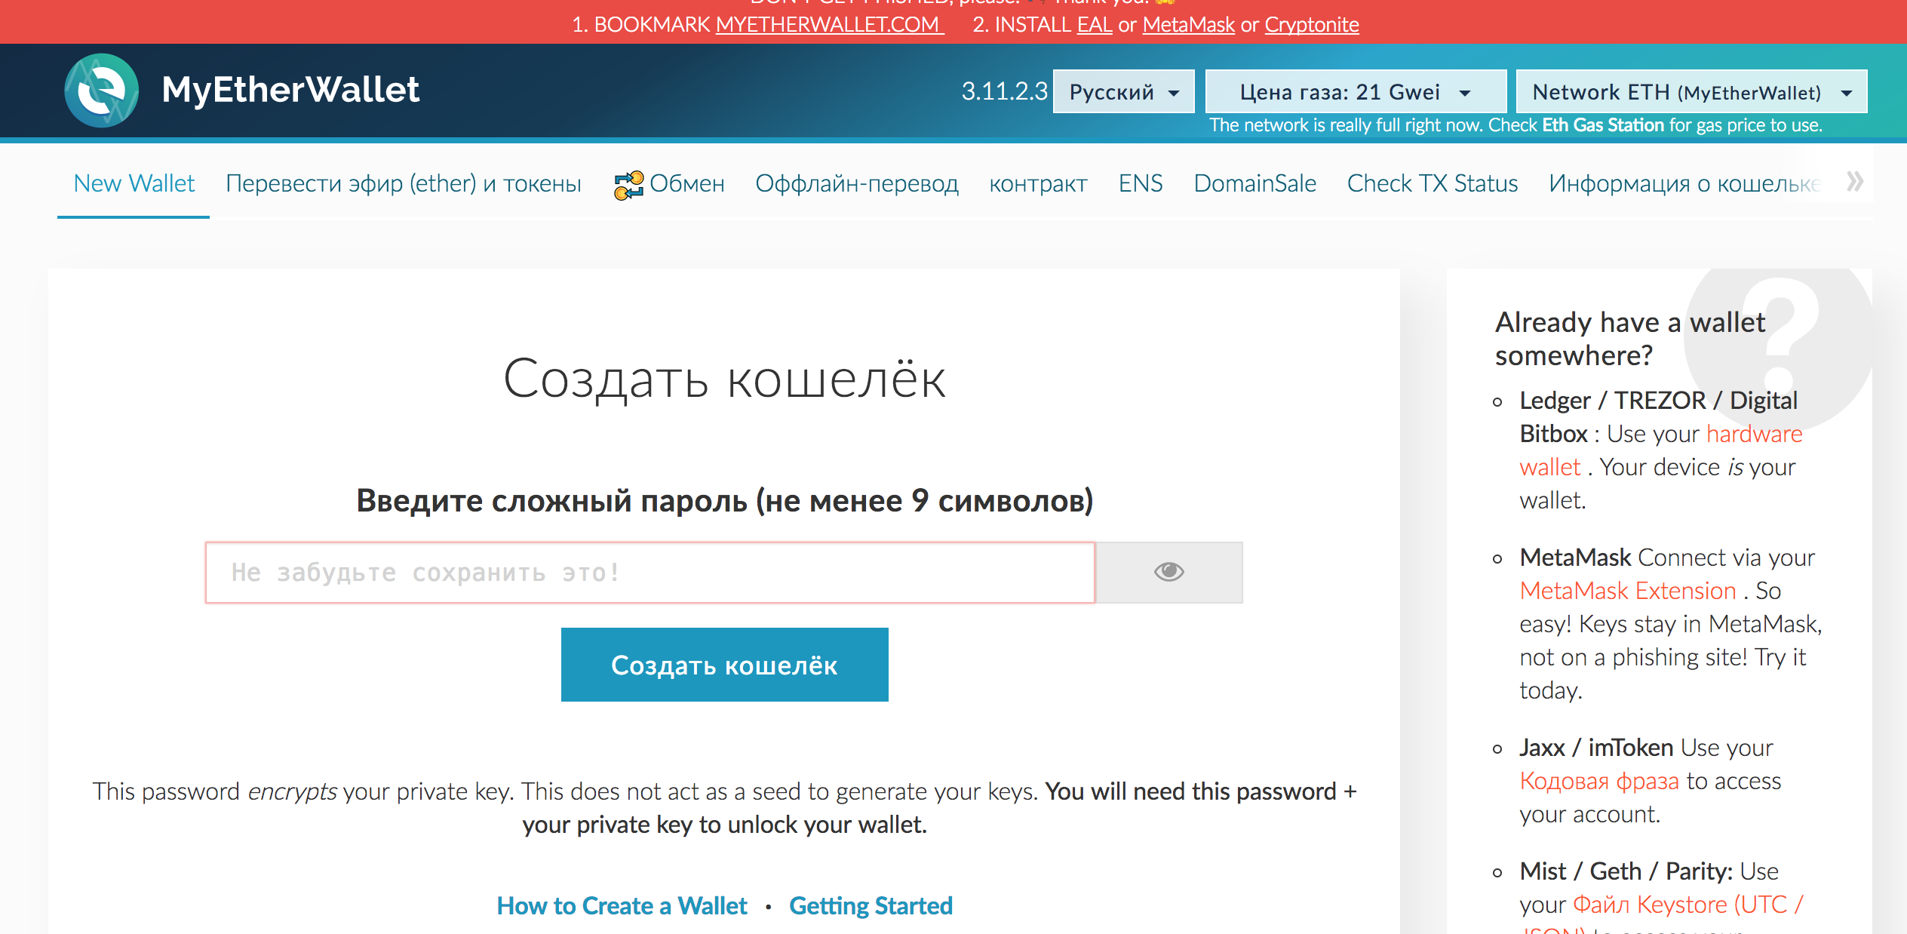The height and width of the screenshot is (934, 1907).
Task: Select the New Wallet tab
Action: click(134, 183)
